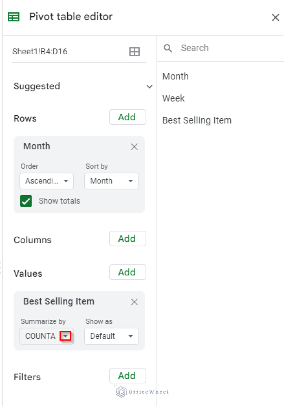Add a field to Columns
The image size is (284, 406).
[128, 238]
